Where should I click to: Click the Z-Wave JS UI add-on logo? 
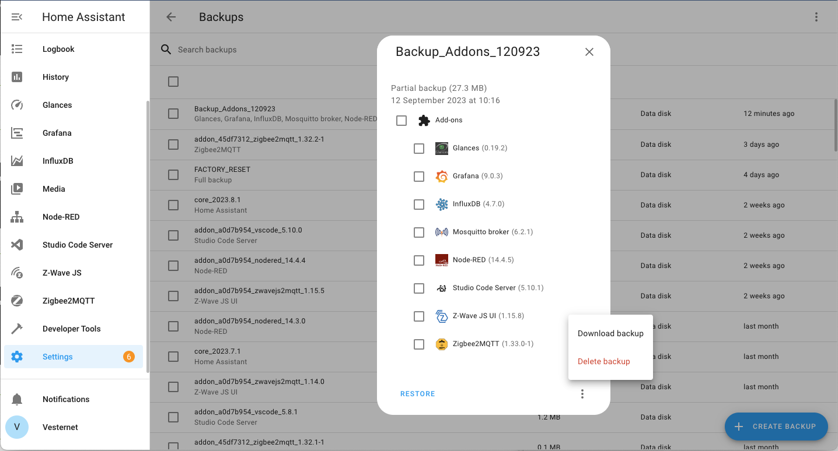click(442, 316)
